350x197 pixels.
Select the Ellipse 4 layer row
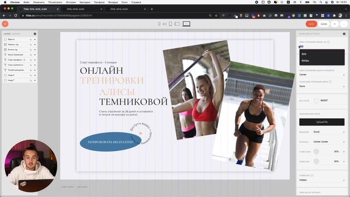(20, 39)
